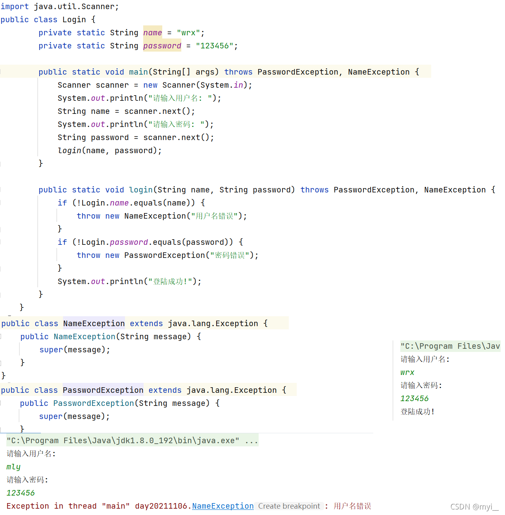Click the main method signature line
Image resolution: width=505 pixels, height=515 pixels.
pos(229,72)
